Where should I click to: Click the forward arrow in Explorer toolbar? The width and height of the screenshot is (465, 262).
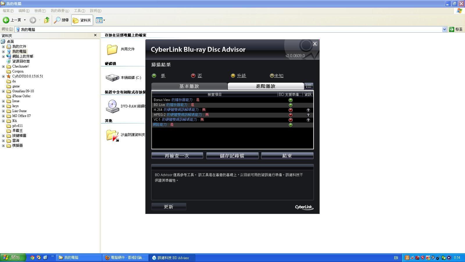pos(33,20)
